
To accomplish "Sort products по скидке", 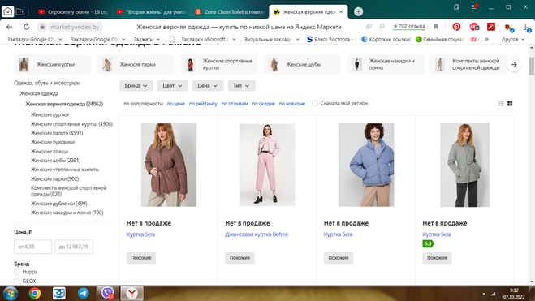I will pos(263,104).
